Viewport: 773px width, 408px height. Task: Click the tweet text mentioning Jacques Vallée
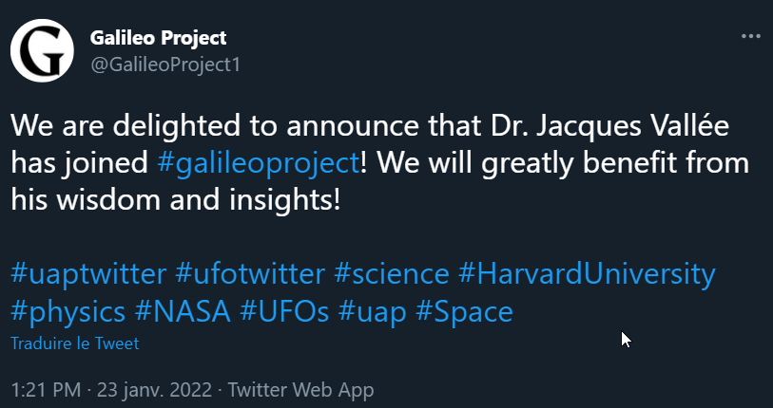[x=379, y=164]
